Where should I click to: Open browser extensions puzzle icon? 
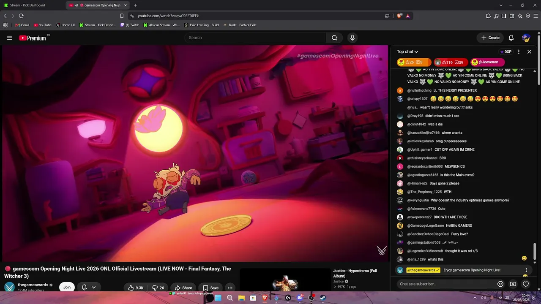click(x=488, y=16)
